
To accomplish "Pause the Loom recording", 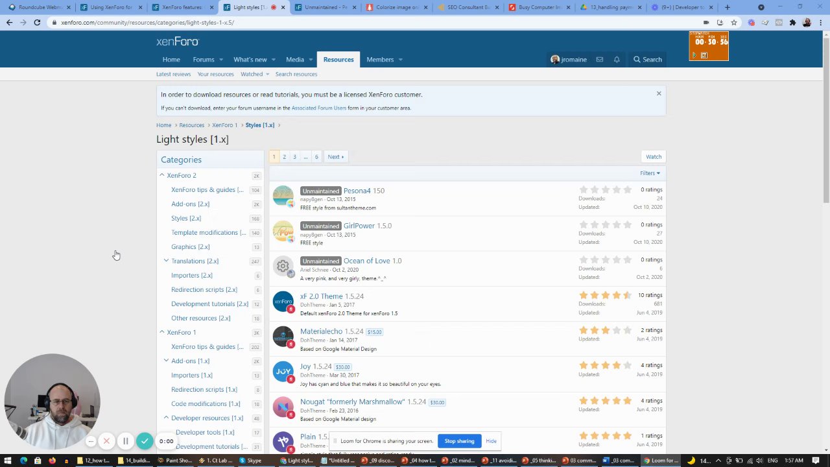I will [x=126, y=441].
